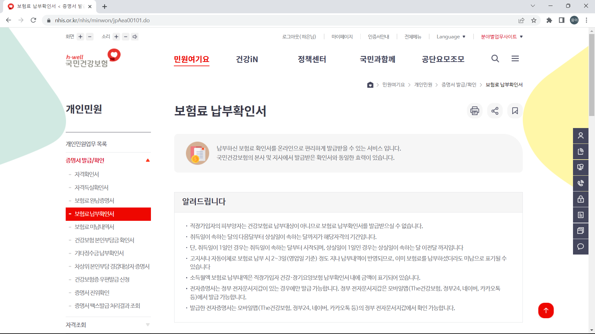Open the site search magnifier
The height and width of the screenshot is (334, 595).
495,59
